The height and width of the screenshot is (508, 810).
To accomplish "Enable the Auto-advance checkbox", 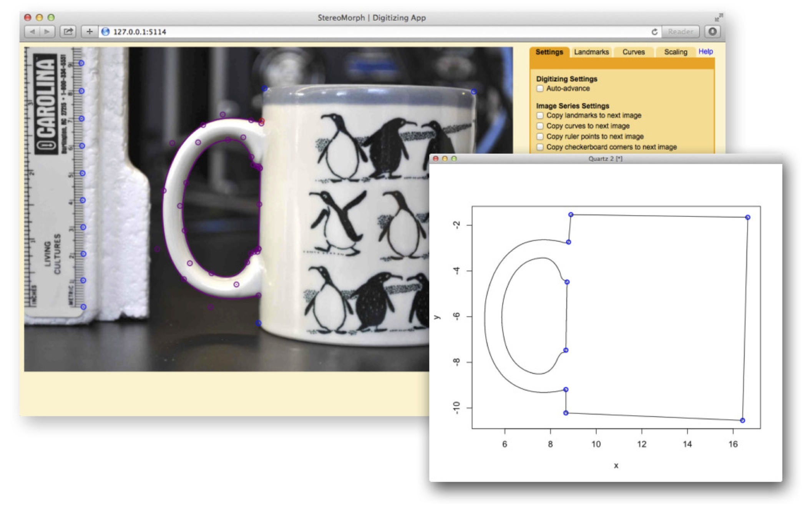I will pos(540,89).
